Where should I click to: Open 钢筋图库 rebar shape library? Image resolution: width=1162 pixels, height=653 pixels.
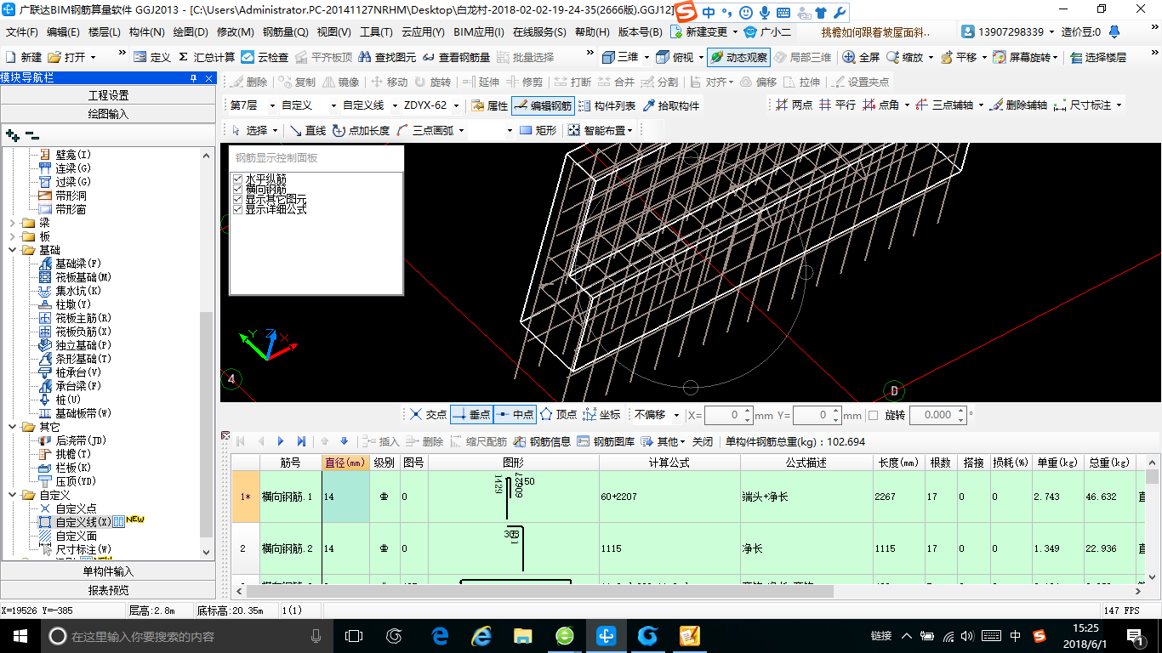click(606, 441)
